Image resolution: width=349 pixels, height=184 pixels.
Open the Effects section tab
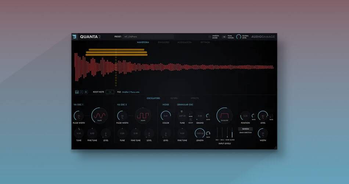[195, 98]
